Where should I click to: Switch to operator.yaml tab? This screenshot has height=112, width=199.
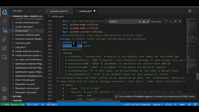click(59, 11)
